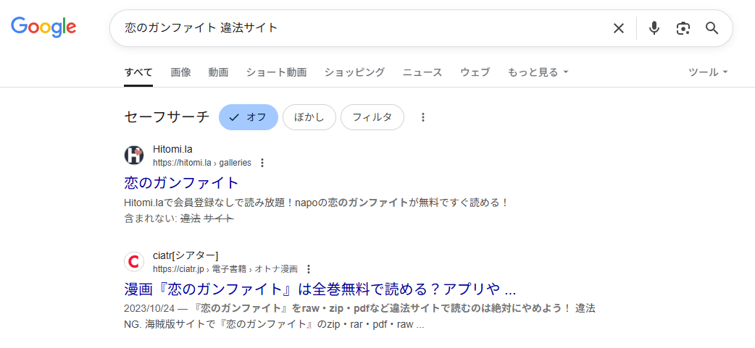Viewport: 755px width, 348px height.
Task: Click the Hitomi.la site favicon
Action: click(134, 156)
